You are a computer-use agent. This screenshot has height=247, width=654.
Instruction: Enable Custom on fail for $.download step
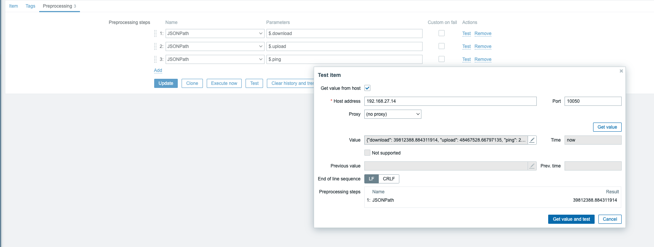click(442, 33)
